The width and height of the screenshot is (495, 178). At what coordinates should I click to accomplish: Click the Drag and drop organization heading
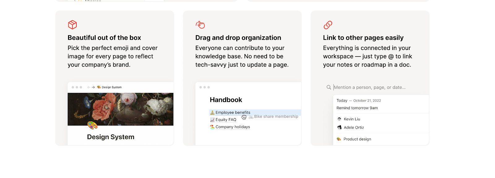(x=238, y=38)
